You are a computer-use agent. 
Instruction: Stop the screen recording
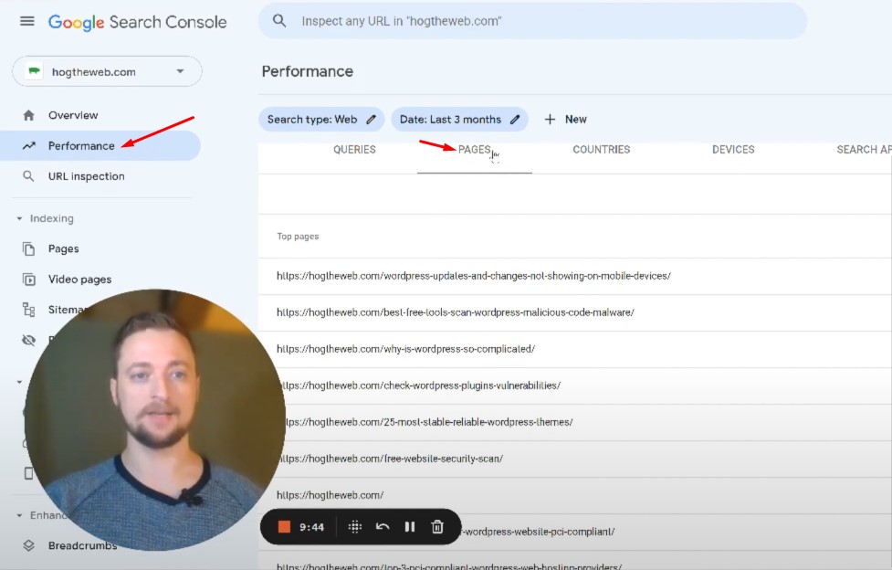pyautogui.click(x=284, y=527)
